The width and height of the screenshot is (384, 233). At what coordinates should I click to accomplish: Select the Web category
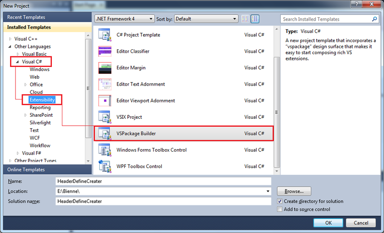click(x=35, y=77)
